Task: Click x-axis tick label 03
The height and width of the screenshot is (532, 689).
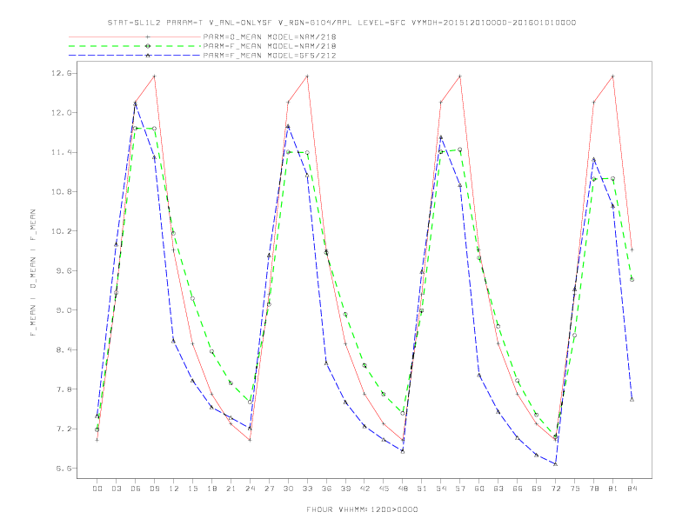Action: pos(116,489)
